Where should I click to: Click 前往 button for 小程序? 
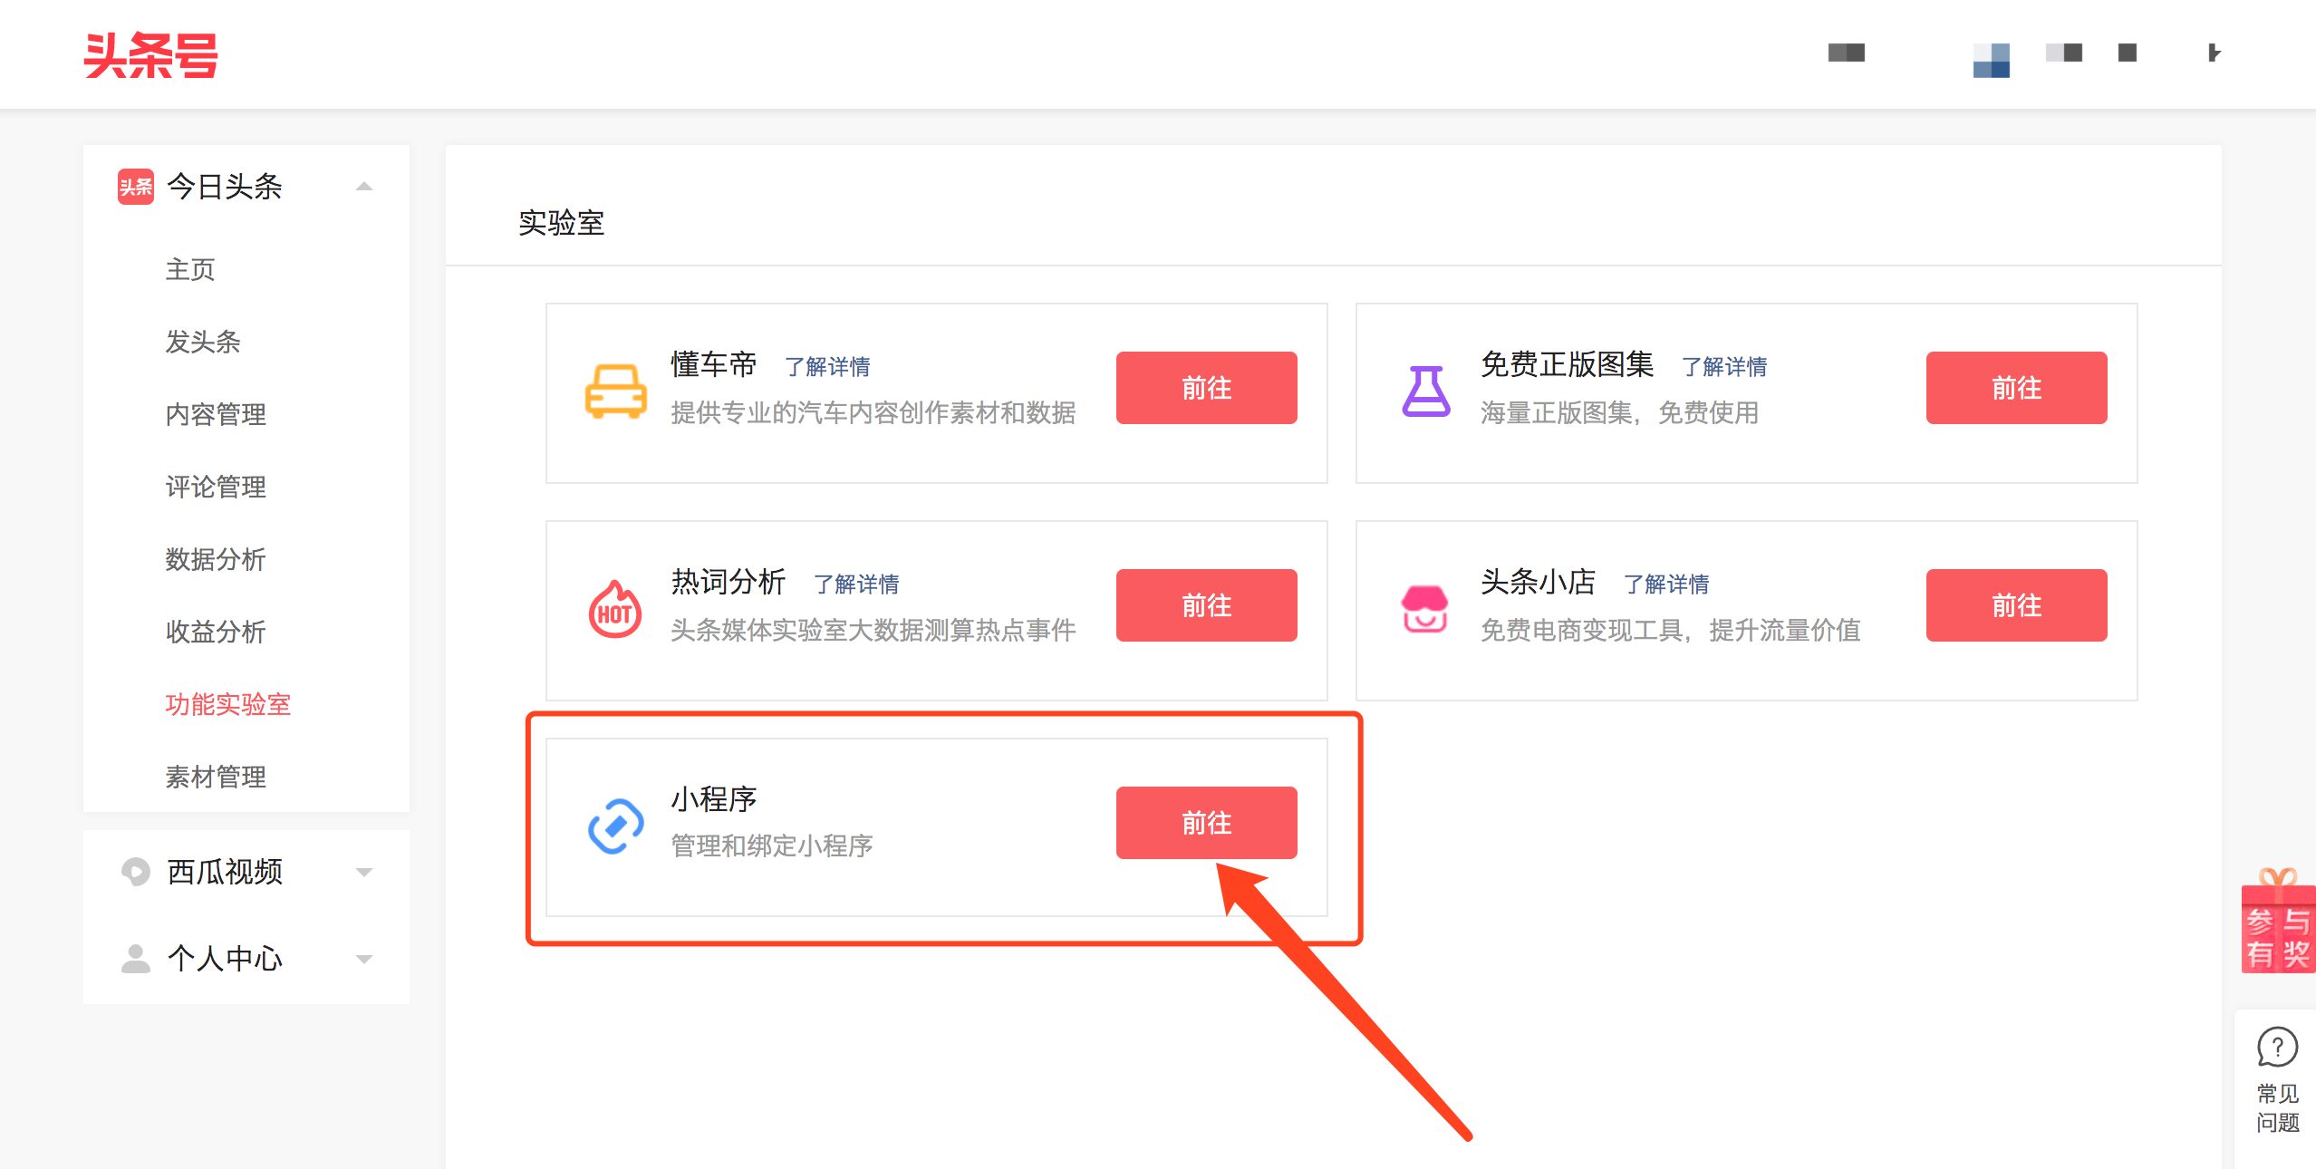[x=1207, y=823]
